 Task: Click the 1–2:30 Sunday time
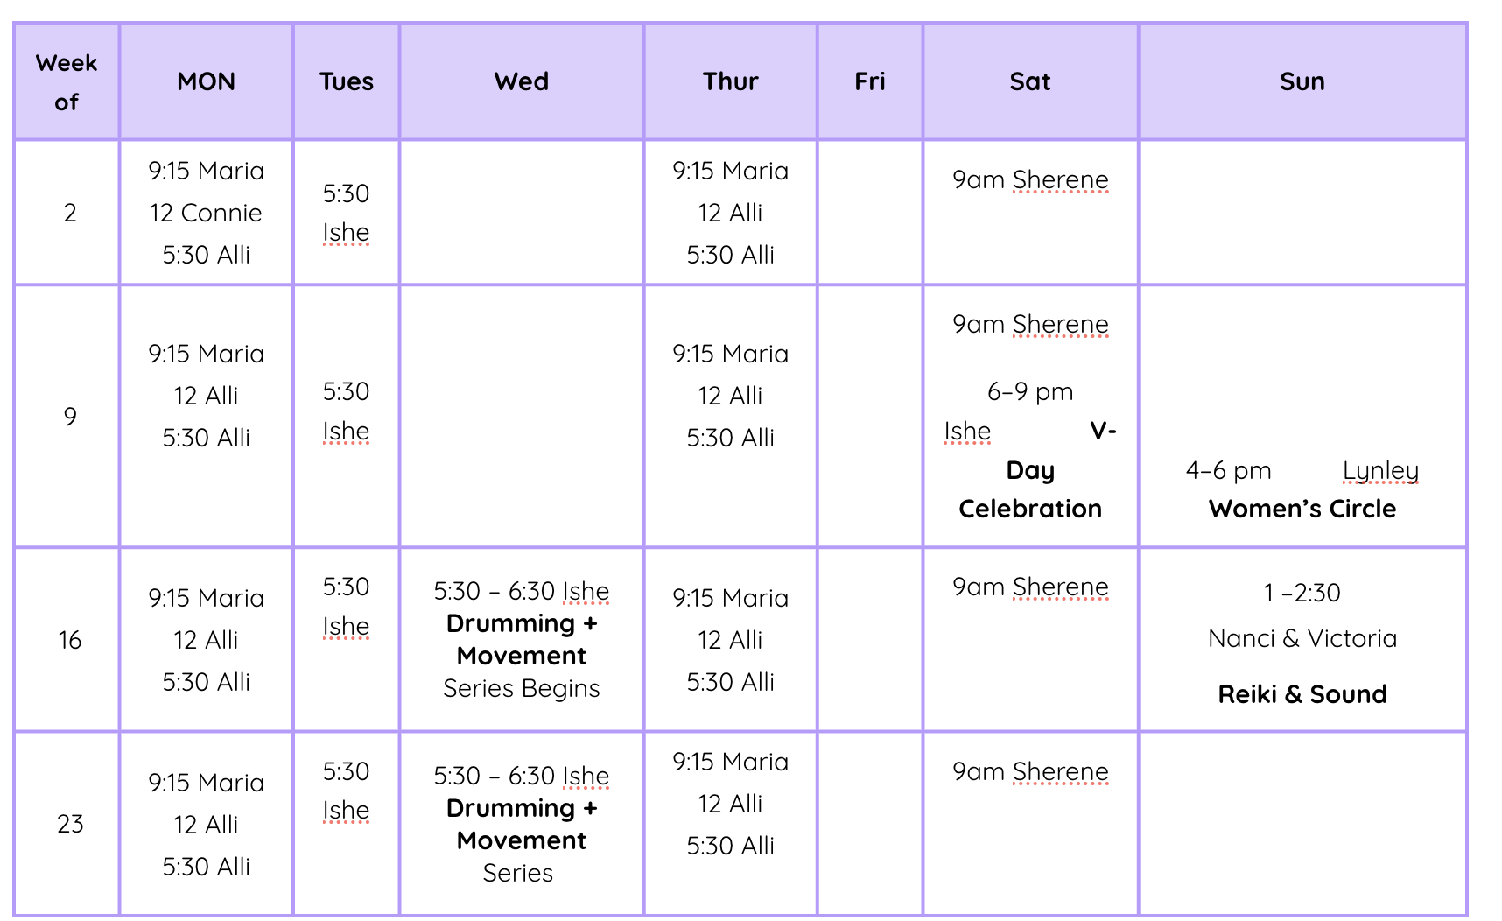point(1302,593)
